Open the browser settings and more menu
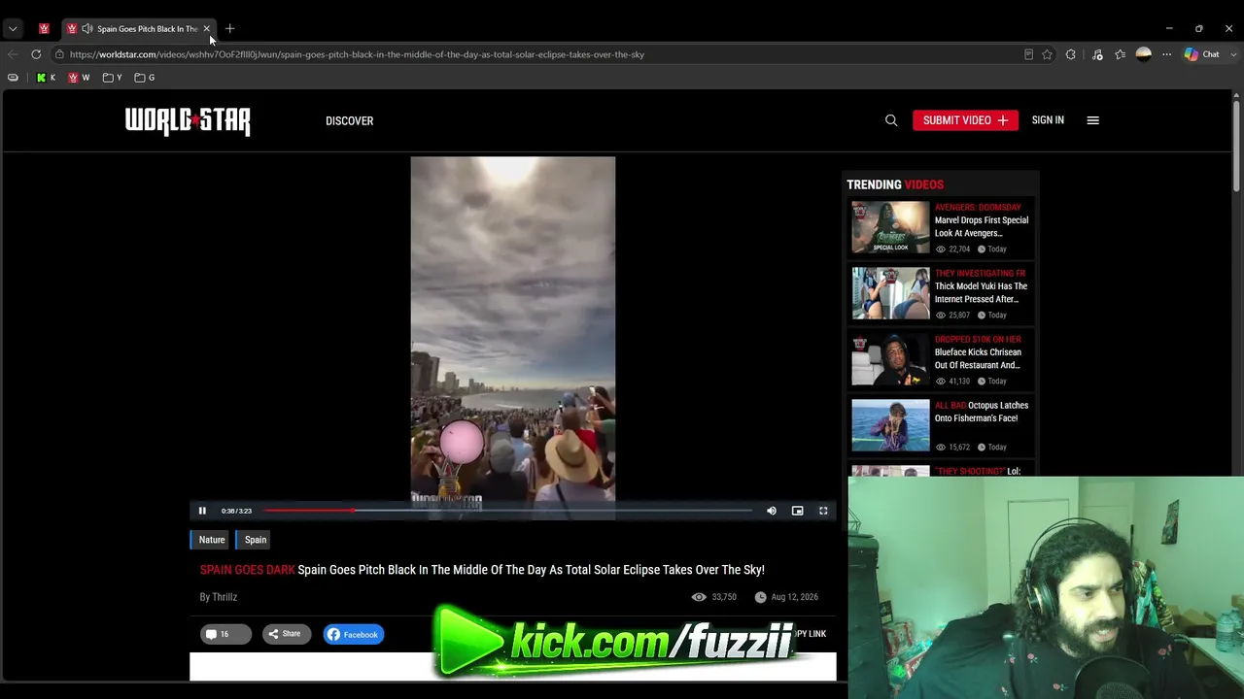The image size is (1244, 699). tap(1166, 54)
